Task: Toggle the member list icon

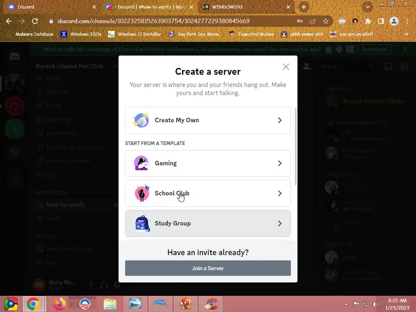Action: coord(307,66)
